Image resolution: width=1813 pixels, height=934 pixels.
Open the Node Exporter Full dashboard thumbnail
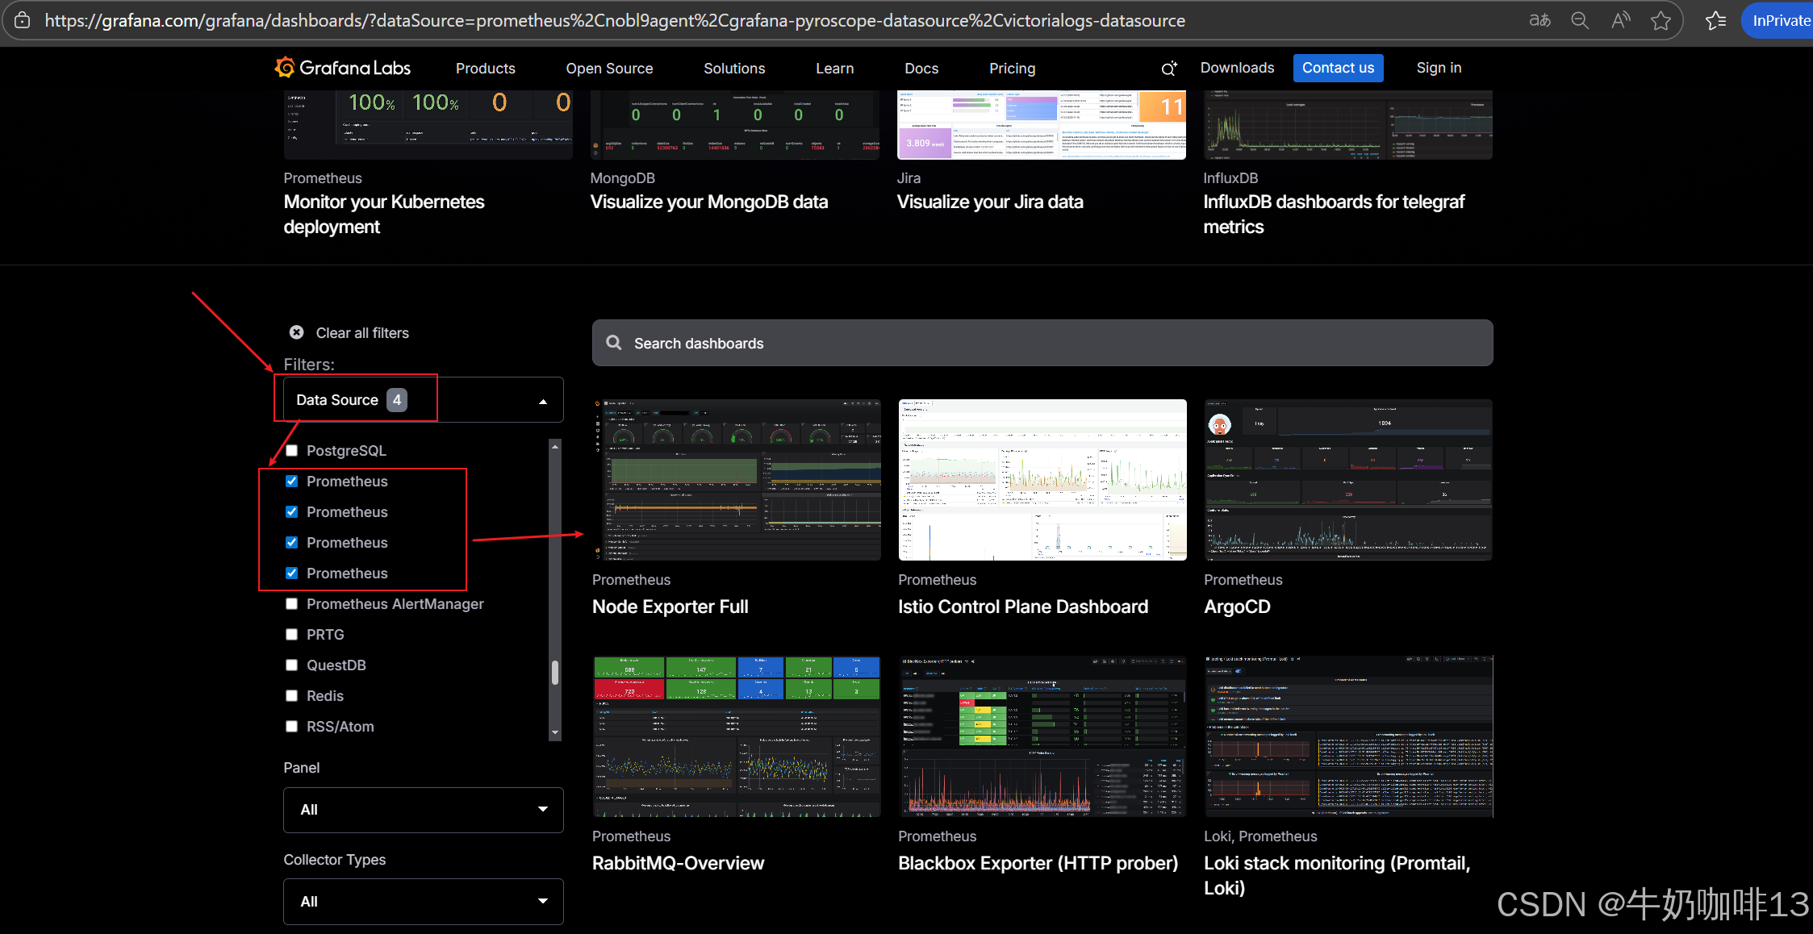tap(736, 480)
